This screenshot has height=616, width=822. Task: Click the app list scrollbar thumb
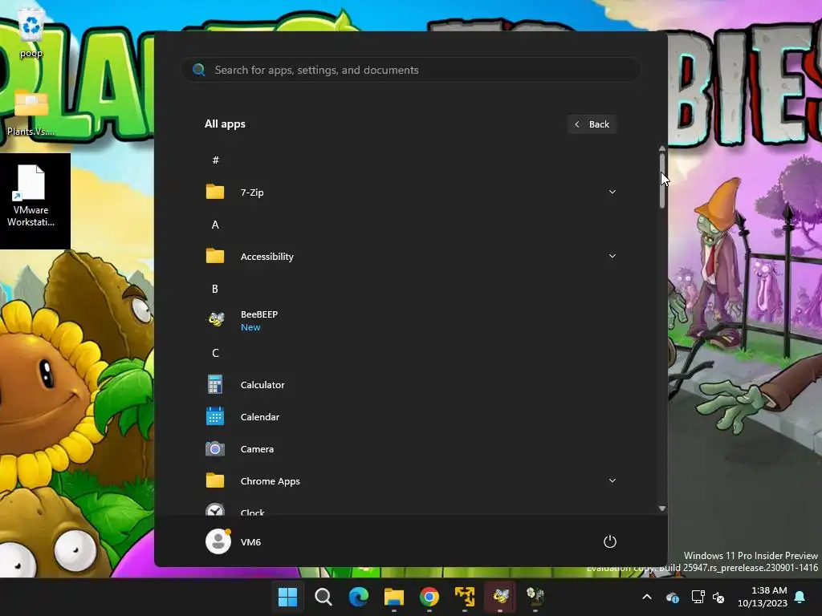pos(662,180)
